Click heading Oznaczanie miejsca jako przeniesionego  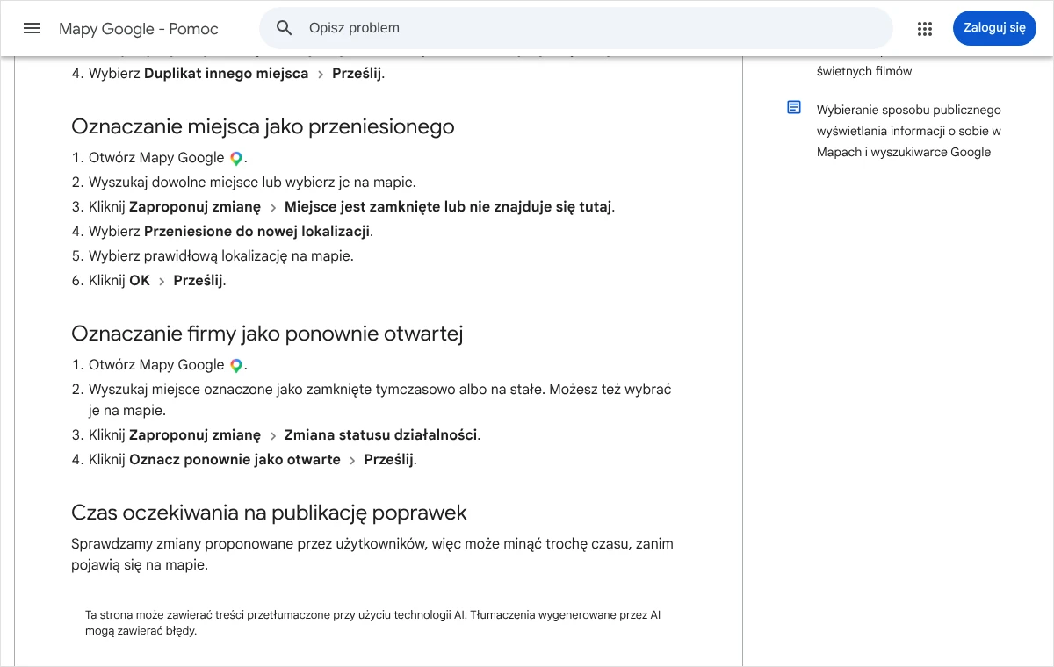[263, 126]
